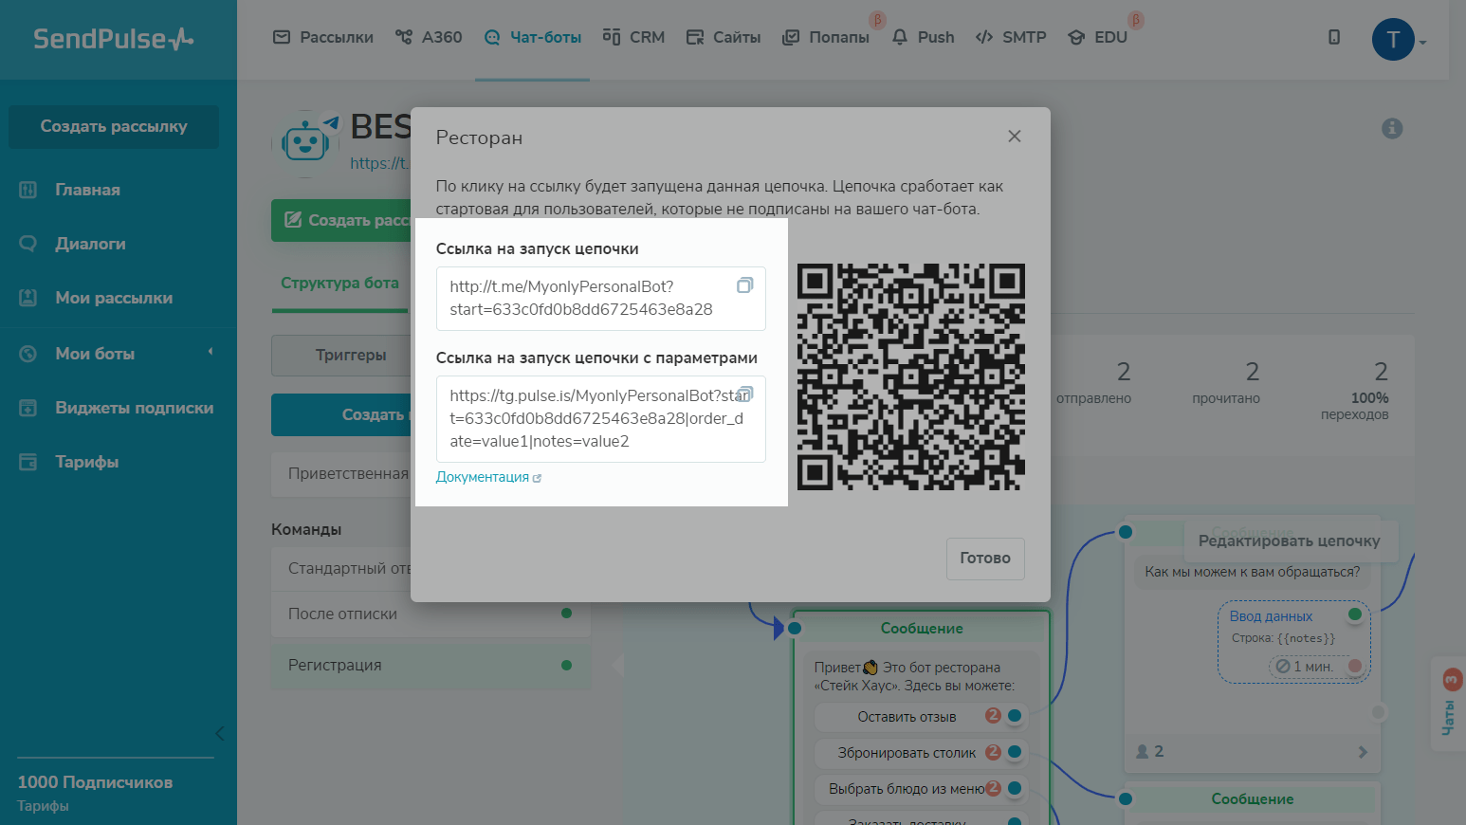Open the SMTP section
The image size is (1466, 825).
click(1011, 37)
